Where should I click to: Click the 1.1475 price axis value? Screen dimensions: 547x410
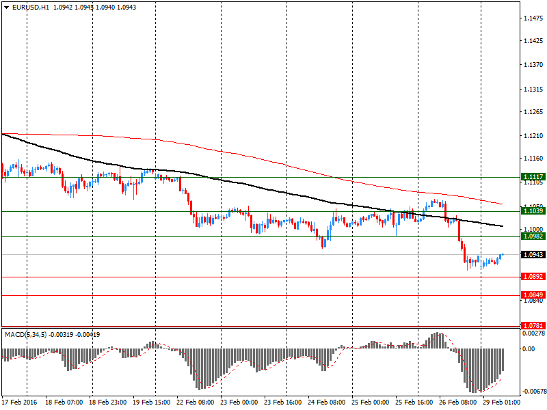(534, 18)
